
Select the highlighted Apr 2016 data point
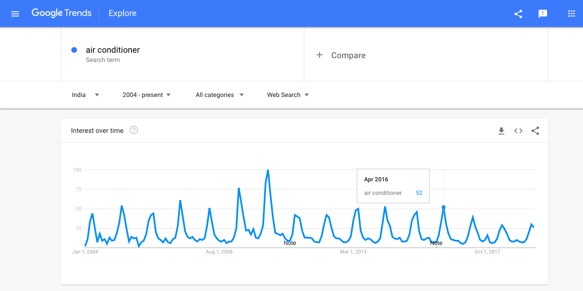coord(443,207)
